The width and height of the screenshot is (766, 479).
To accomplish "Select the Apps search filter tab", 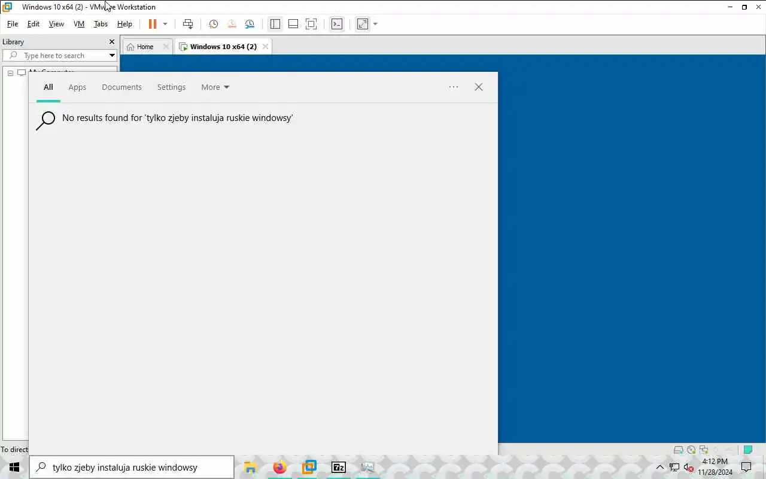I will tap(77, 87).
